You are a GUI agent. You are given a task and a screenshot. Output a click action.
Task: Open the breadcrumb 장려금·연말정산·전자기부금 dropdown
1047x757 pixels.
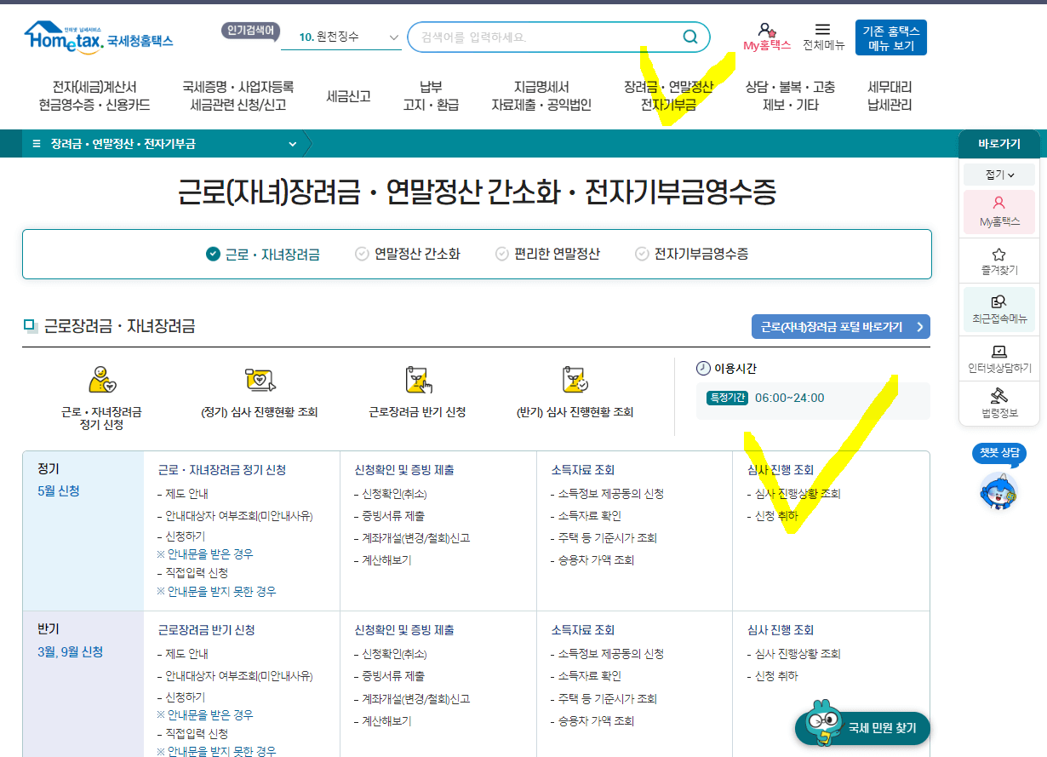(x=293, y=144)
